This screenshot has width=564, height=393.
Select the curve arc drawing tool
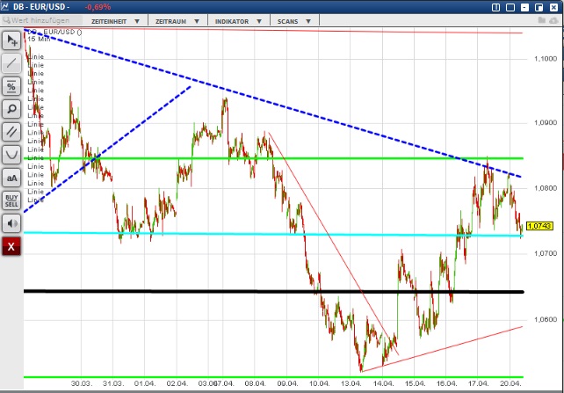click(11, 155)
